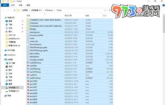Screen dimensions: 165x105
Task: Select the crash_info file name
Action: click(x=34, y=41)
